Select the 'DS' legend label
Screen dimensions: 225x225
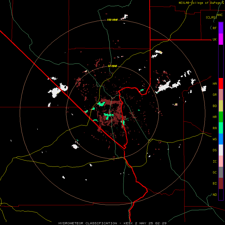click(x=214, y=150)
